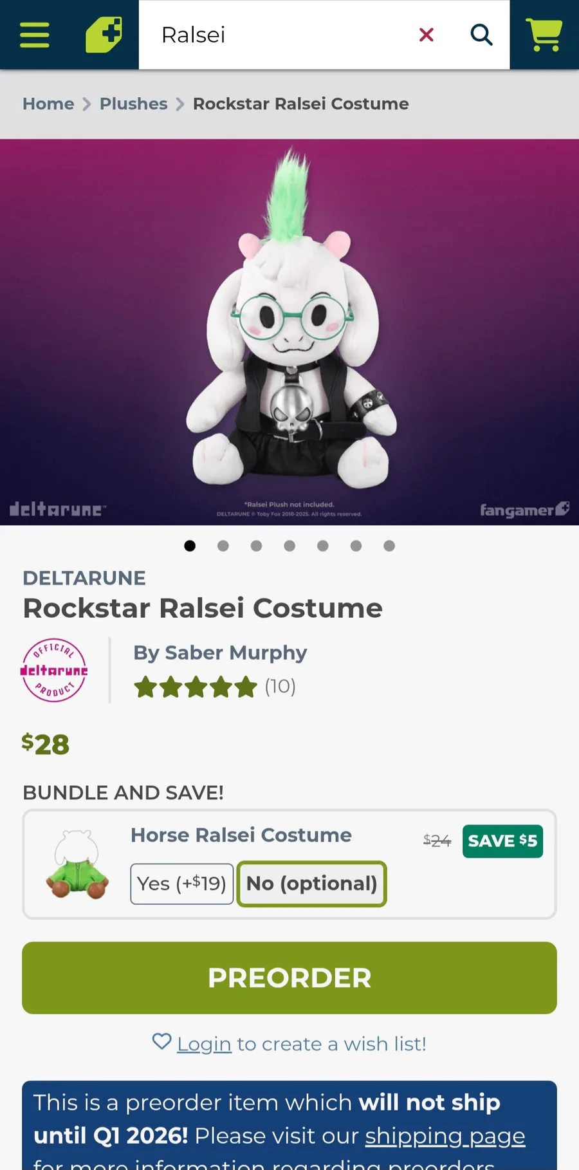
Task: Clear the search field text
Action: [426, 35]
